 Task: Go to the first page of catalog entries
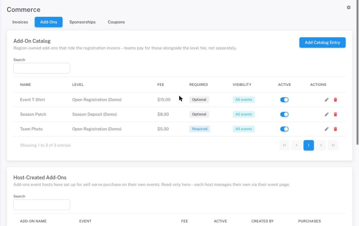(x=284, y=145)
